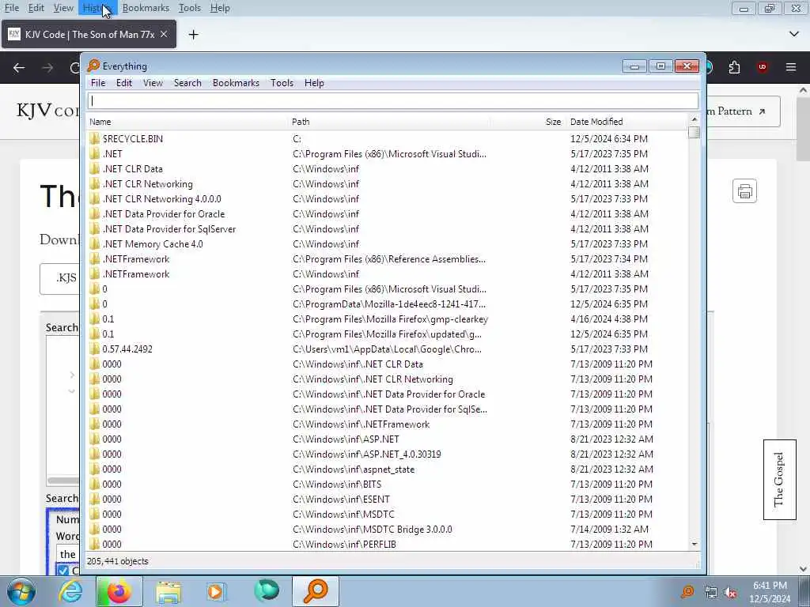810x607 pixels.
Task: Open Firefox Bookmarks menu
Action: (x=146, y=8)
